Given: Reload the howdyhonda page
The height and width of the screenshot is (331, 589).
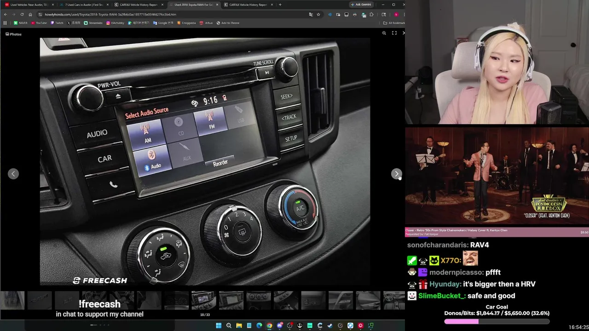Looking at the screenshot, I should [x=22, y=14].
